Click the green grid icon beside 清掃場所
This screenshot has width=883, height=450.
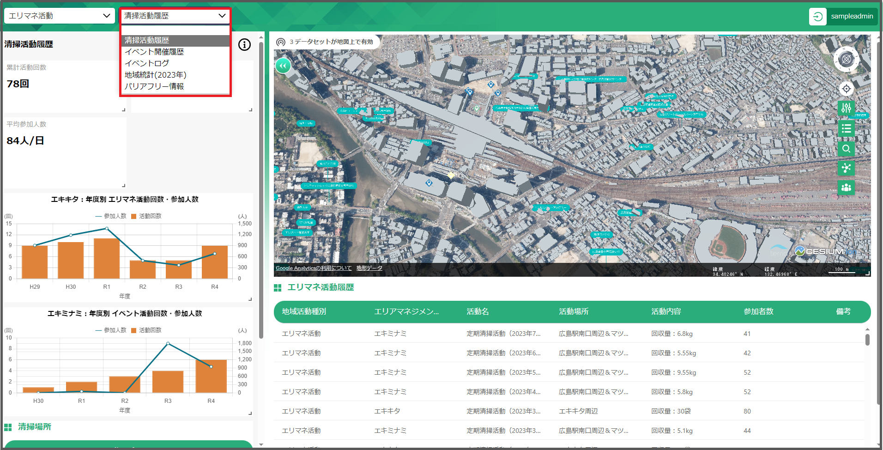(x=8, y=427)
